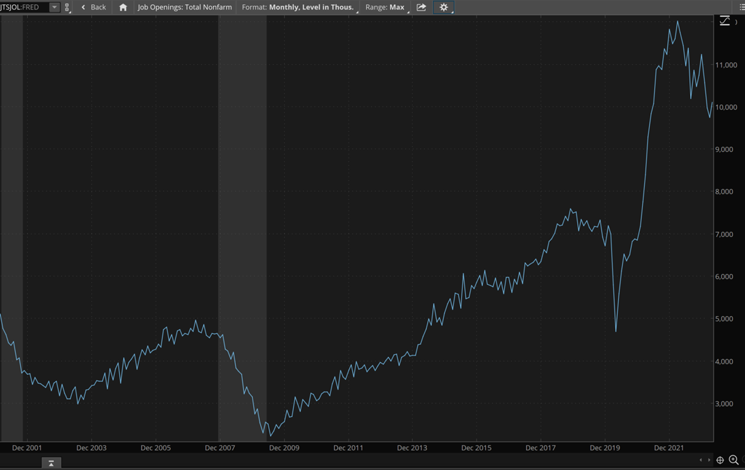Viewport: 745px width, 470px height.
Task: Open the list menu icon at top right
Action: (742, 7)
